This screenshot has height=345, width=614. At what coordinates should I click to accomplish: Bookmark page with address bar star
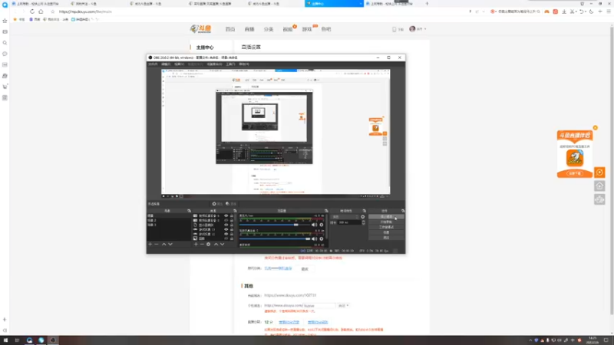(x=53, y=11)
